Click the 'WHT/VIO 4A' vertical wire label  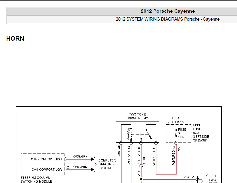[129, 155]
